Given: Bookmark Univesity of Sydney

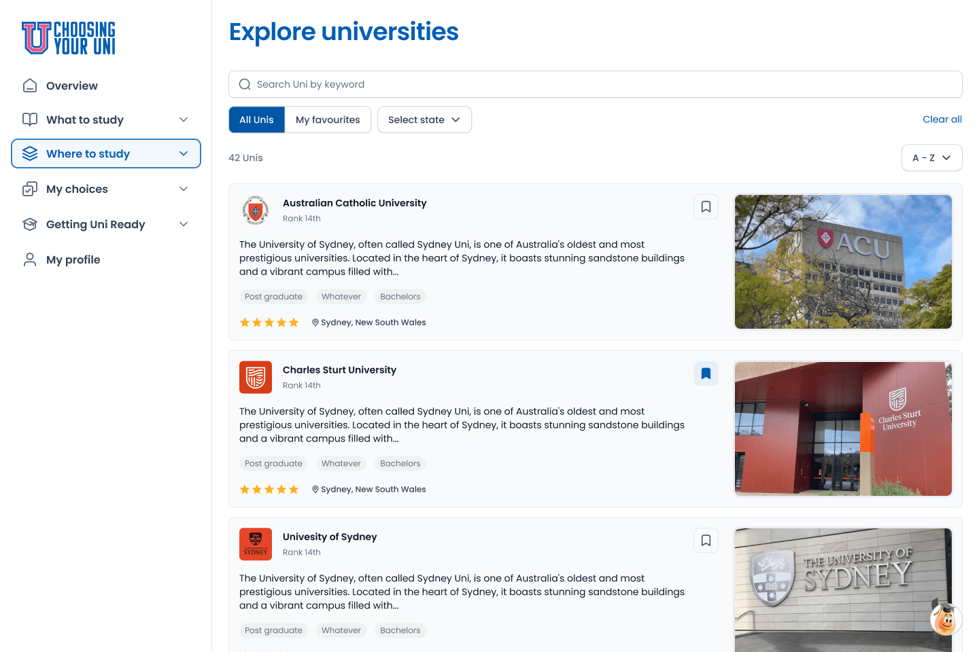Looking at the screenshot, I should pyautogui.click(x=706, y=541).
